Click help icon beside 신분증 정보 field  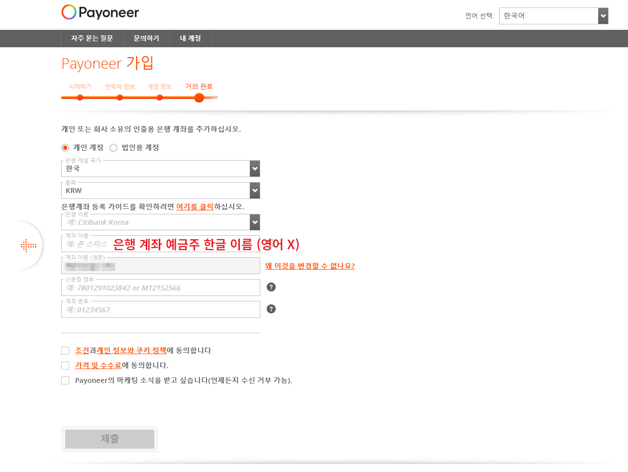pos(271,287)
